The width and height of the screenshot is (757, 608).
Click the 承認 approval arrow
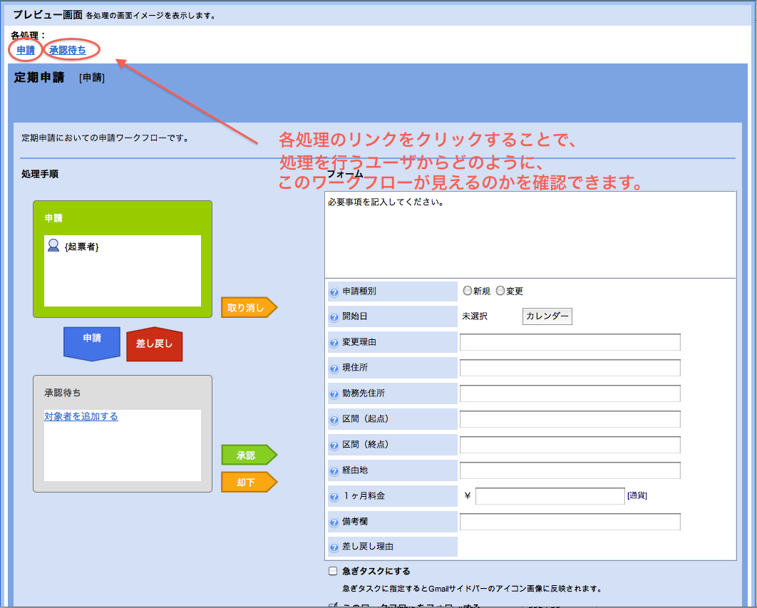pyautogui.click(x=248, y=455)
